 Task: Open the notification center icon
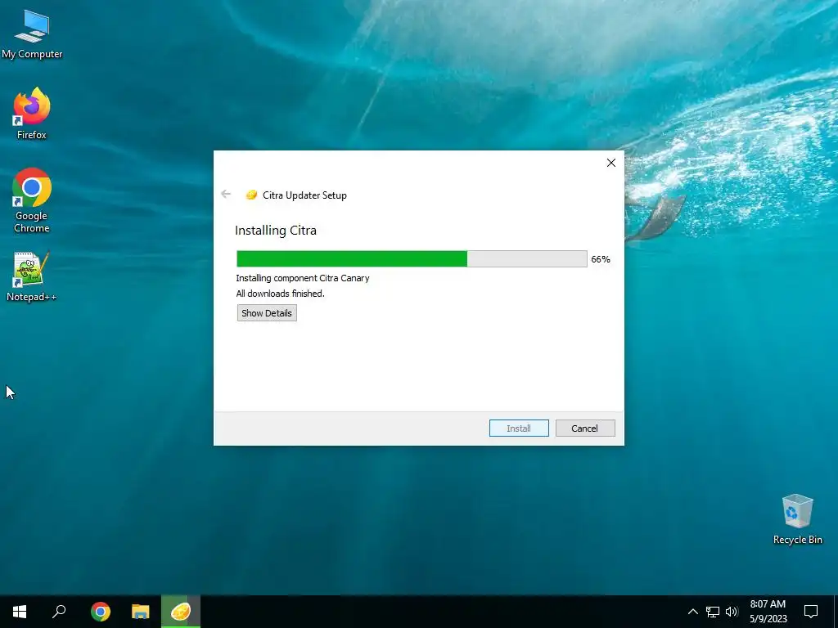(811, 612)
